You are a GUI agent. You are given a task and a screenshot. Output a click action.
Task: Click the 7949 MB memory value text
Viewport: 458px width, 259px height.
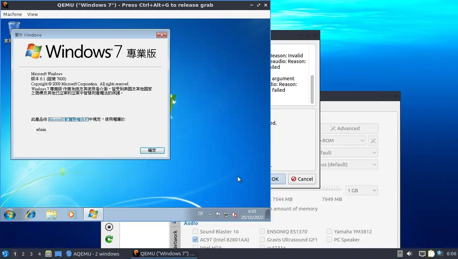pyautogui.click(x=332, y=199)
